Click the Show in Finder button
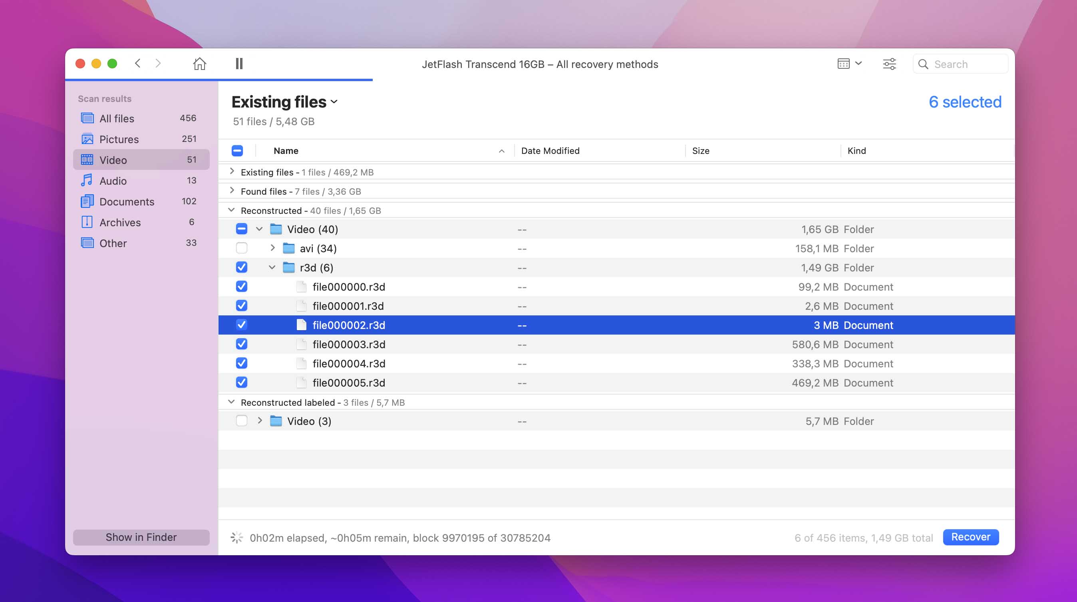This screenshot has width=1077, height=602. pos(141,537)
